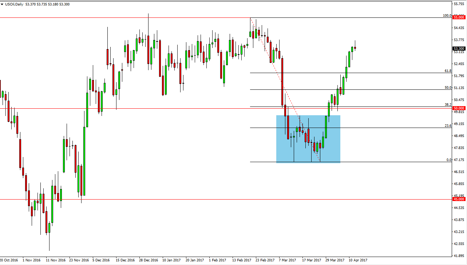Click the 1 Feb 2017 date label
This screenshot has height=265, width=467.
(218, 260)
